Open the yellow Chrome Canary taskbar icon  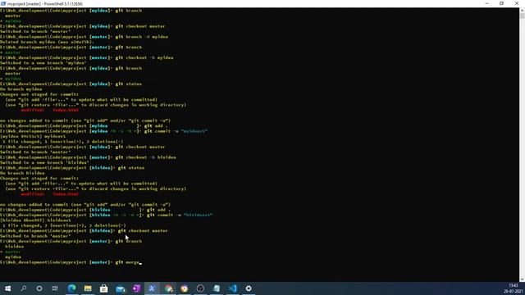(x=184, y=288)
